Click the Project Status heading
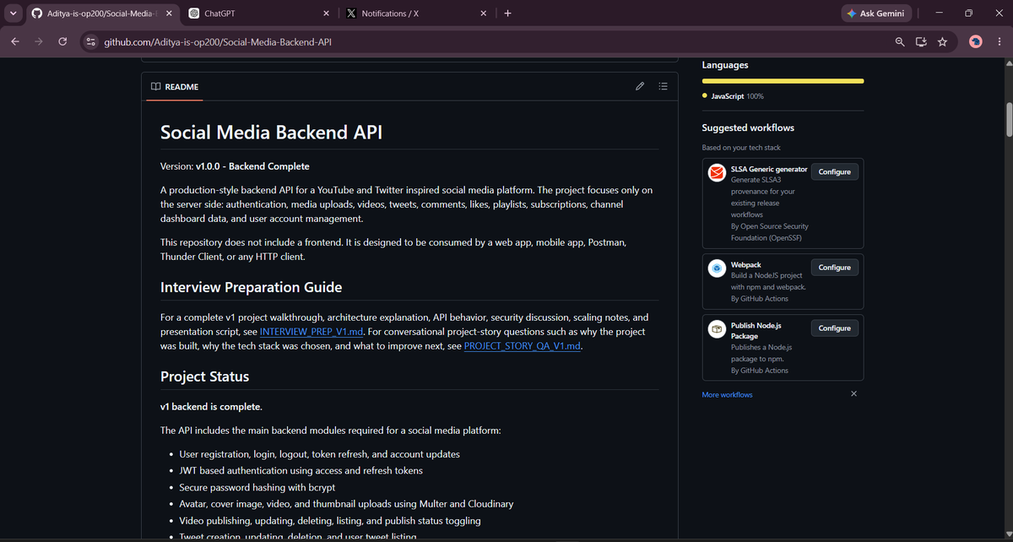This screenshot has height=542, width=1013. pos(205,377)
